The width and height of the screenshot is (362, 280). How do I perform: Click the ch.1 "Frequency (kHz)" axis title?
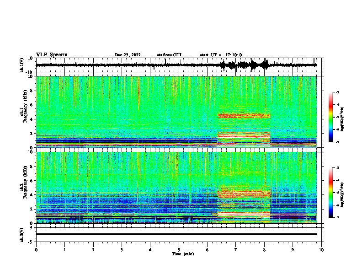coord(25,106)
